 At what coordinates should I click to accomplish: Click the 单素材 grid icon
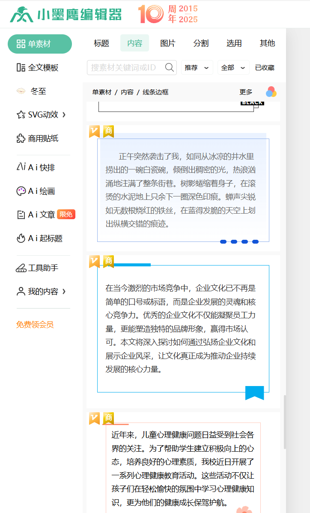(x=21, y=44)
